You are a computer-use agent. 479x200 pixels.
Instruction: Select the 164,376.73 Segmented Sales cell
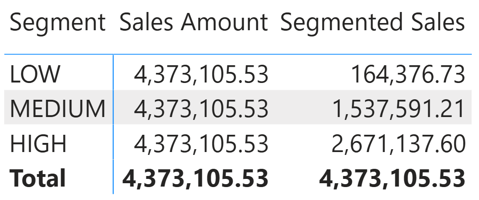point(408,75)
